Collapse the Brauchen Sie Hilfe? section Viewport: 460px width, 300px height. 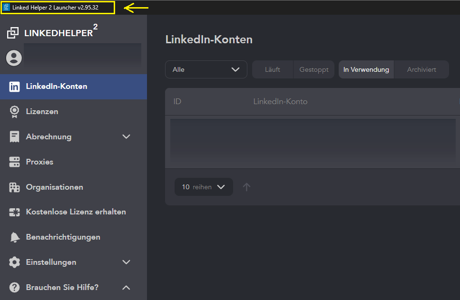(126, 288)
